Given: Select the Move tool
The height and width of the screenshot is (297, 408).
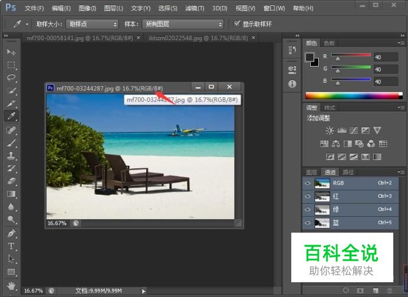Looking at the screenshot, I should tap(11, 53).
